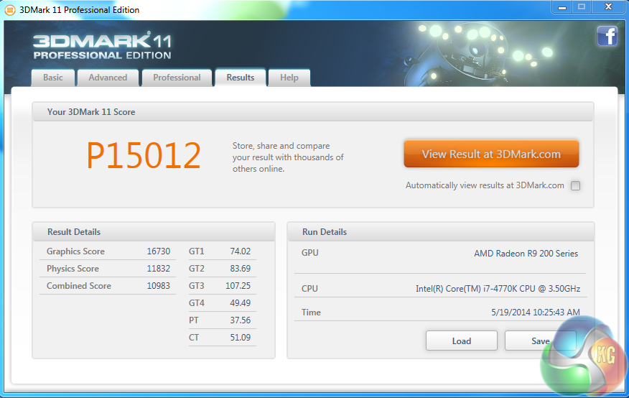Viewport: 629px width, 398px height.
Task: Select the Results tab
Action: point(240,78)
